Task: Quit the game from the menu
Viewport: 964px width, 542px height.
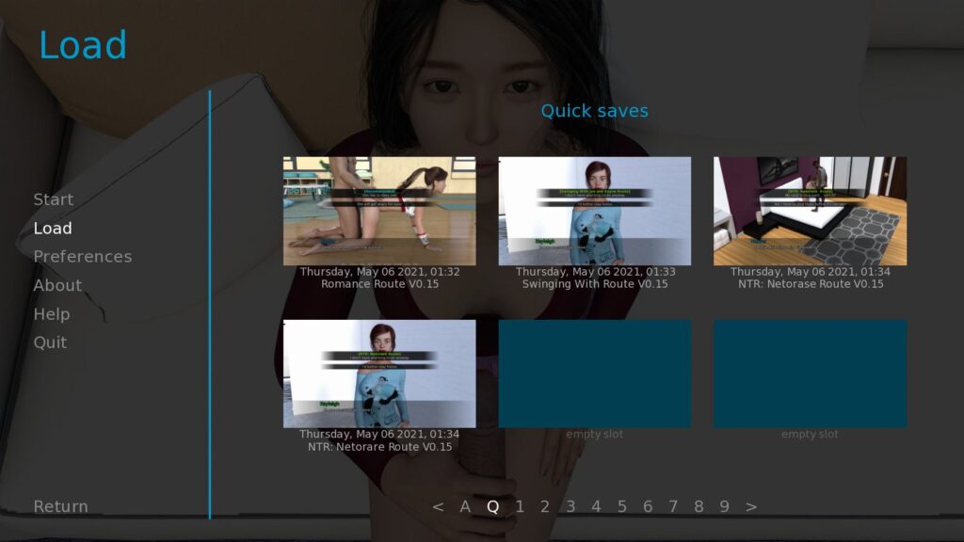Action: [50, 343]
